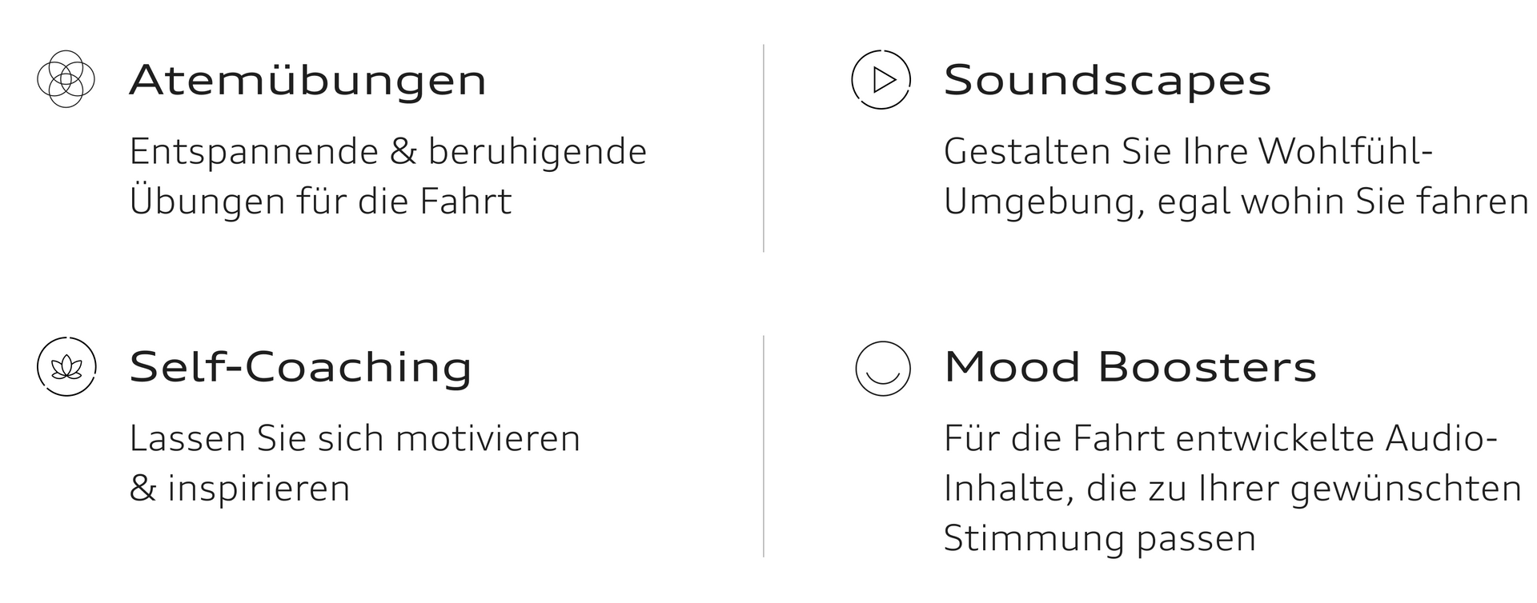Click 'Lassen Sie sich motivieren' text
Viewport: 1537px width, 603px height.
tap(355, 439)
